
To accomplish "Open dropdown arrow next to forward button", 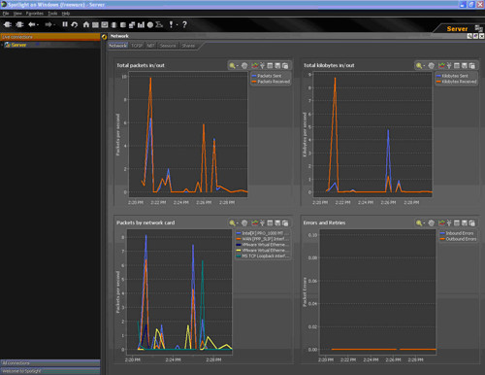I will tap(54, 24).
